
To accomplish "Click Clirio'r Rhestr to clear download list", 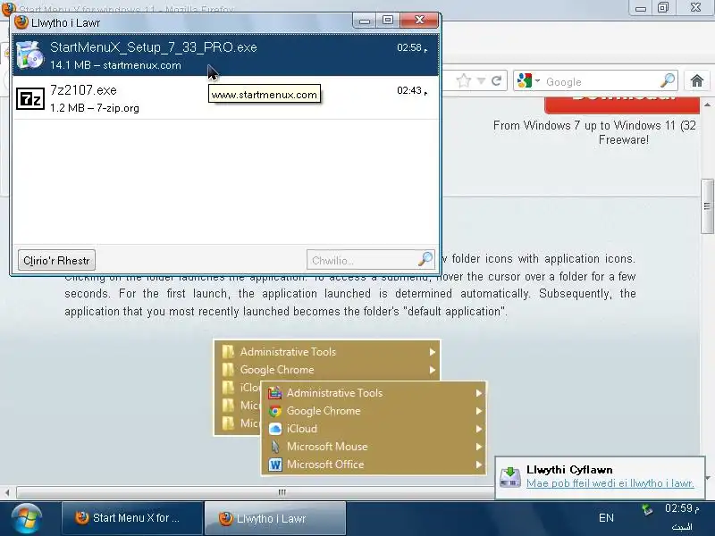I will 56,260.
